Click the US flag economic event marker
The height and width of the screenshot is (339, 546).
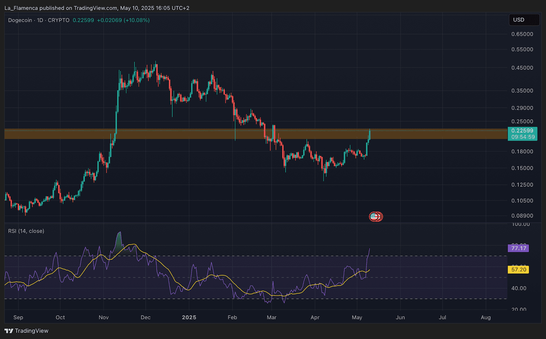pyautogui.click(x=374, y=216)
